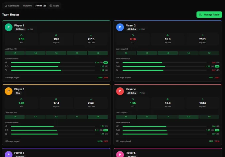Click Player 3's HP performance bar
This screenshot has height=157, width=225.
(53, 126)
